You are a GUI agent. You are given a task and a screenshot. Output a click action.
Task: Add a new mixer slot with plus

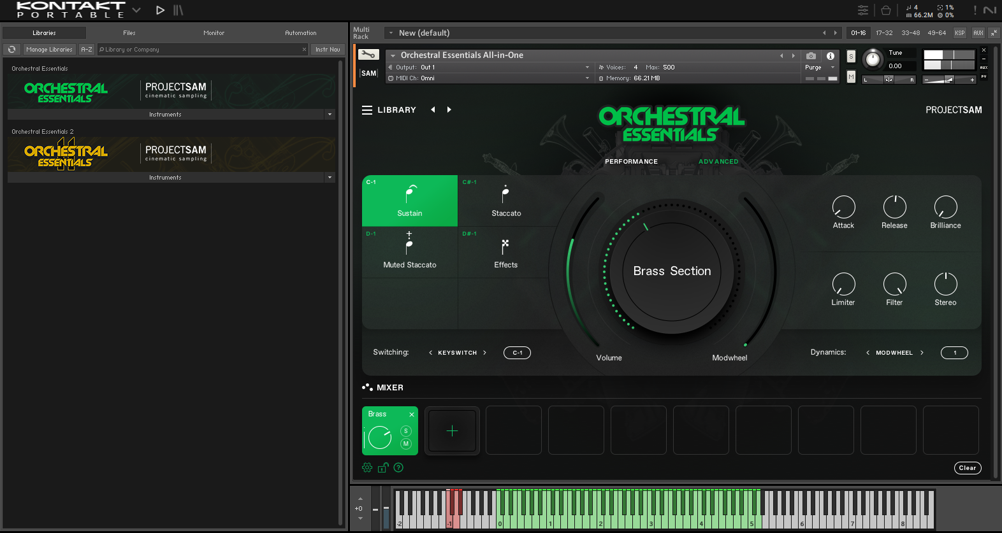pos(452,431)
